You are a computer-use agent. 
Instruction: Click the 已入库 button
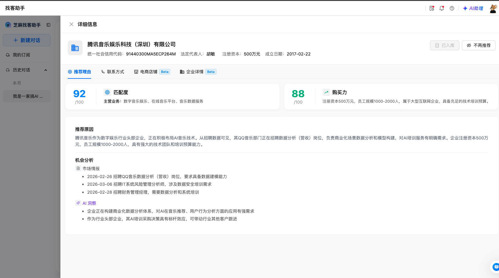point(444,45)
